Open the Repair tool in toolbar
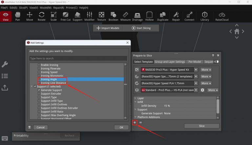 [176, 16]
